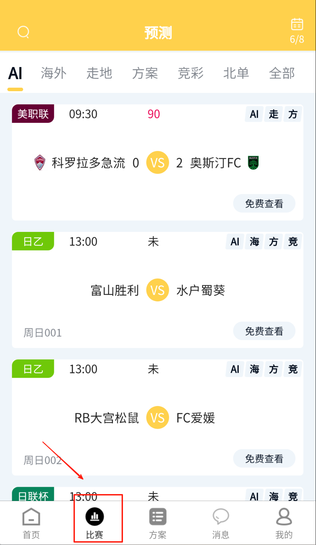Tap the 走 tag on 美职联 match
The width and height of the screenshot is (316, 545).
pos(274,114)
